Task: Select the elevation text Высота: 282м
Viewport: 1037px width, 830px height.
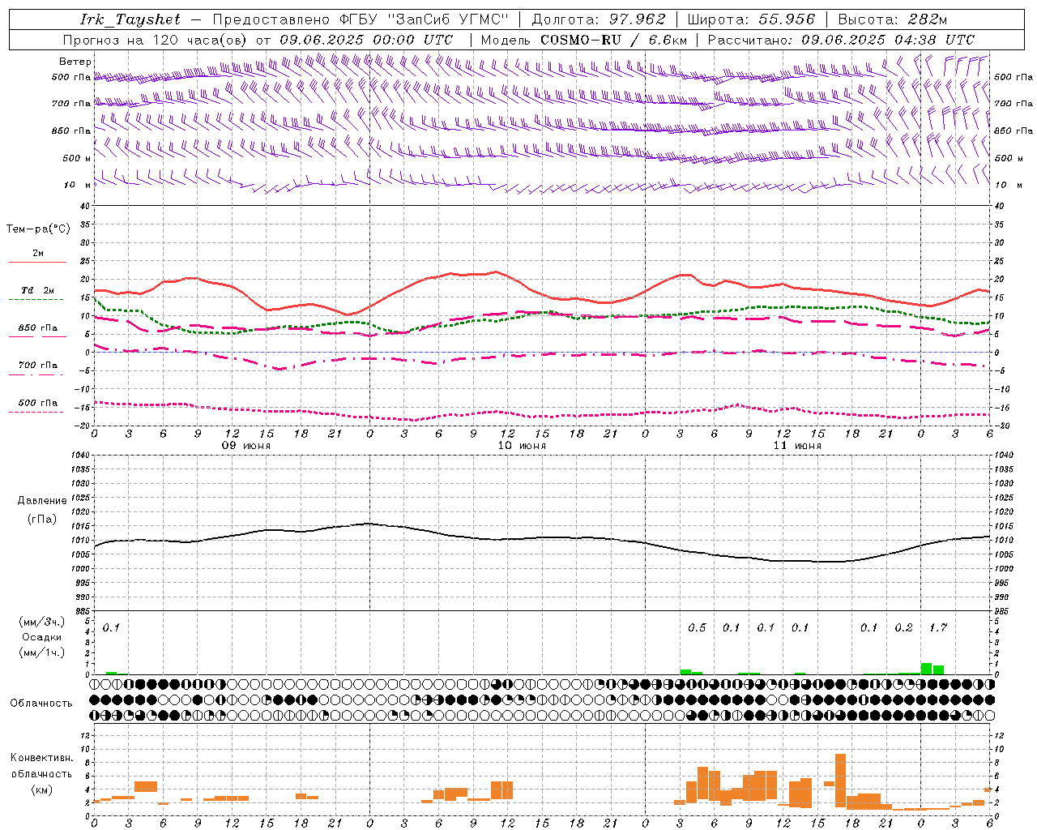Action: click(893, 19)
